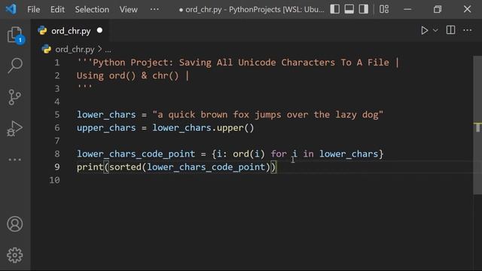The width and height of the screenshot is (482, 271).
Task: Click the docstring title on line 1
Action: pos(241,62)
